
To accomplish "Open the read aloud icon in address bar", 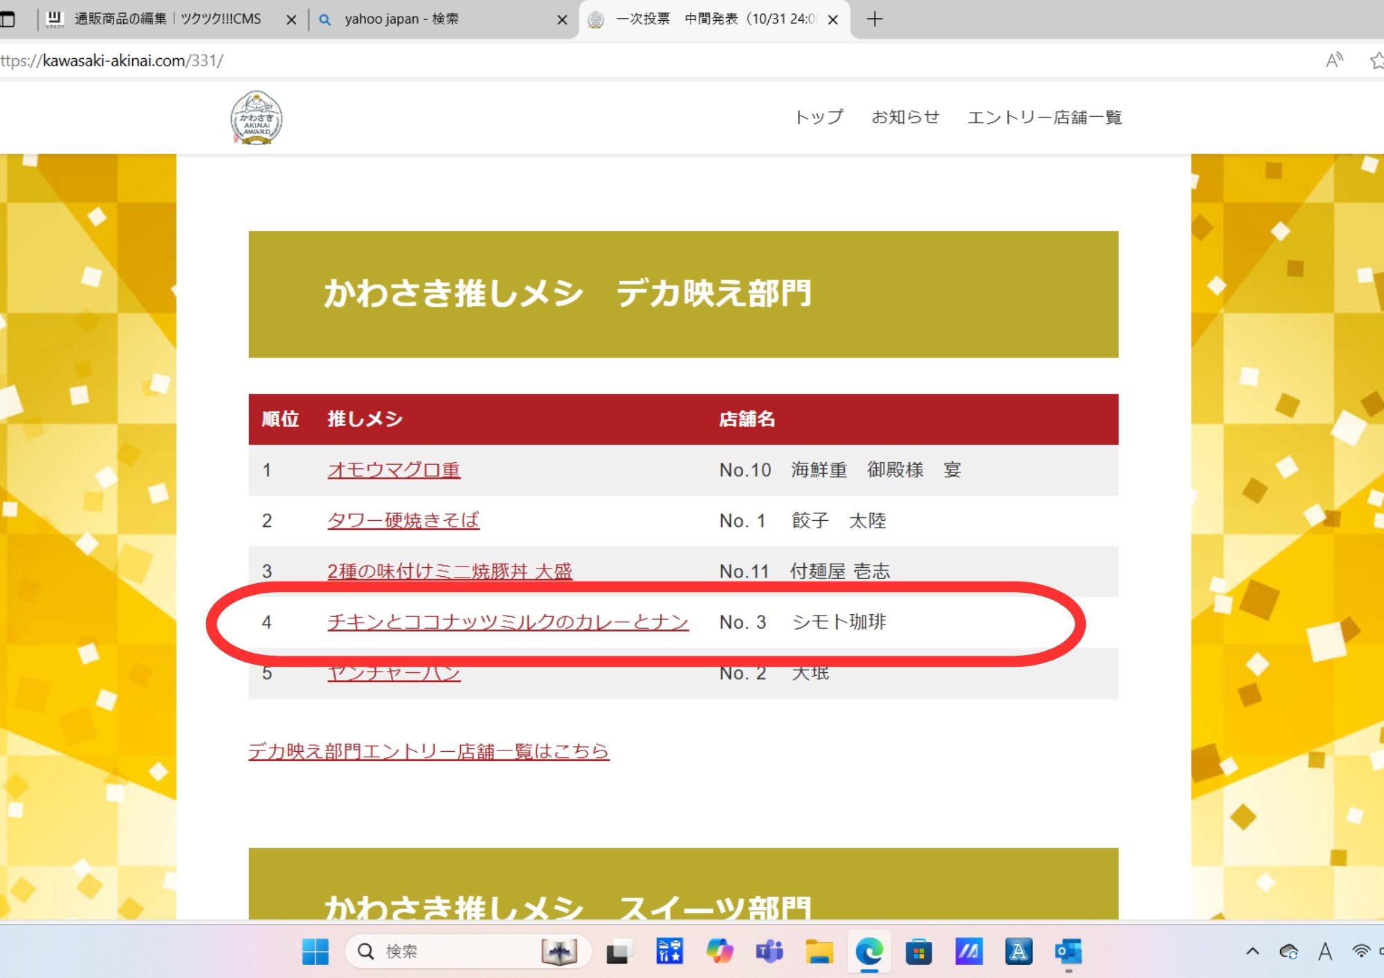I will click(1333, 61).
